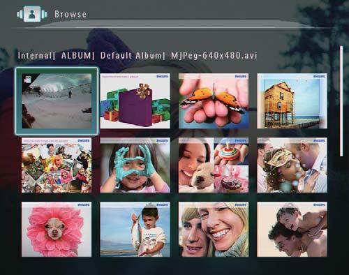Click the Browse title text

(70, 14)
